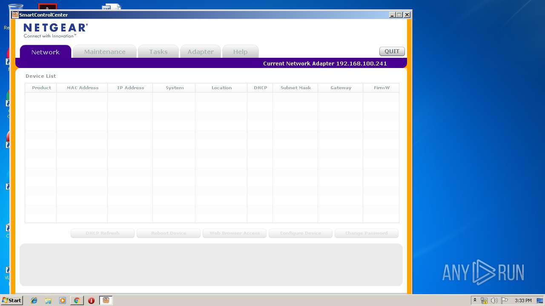Viewport: 545px width, 306px height.
Task: Click the Configure Device button
Action: pos(301,233)
